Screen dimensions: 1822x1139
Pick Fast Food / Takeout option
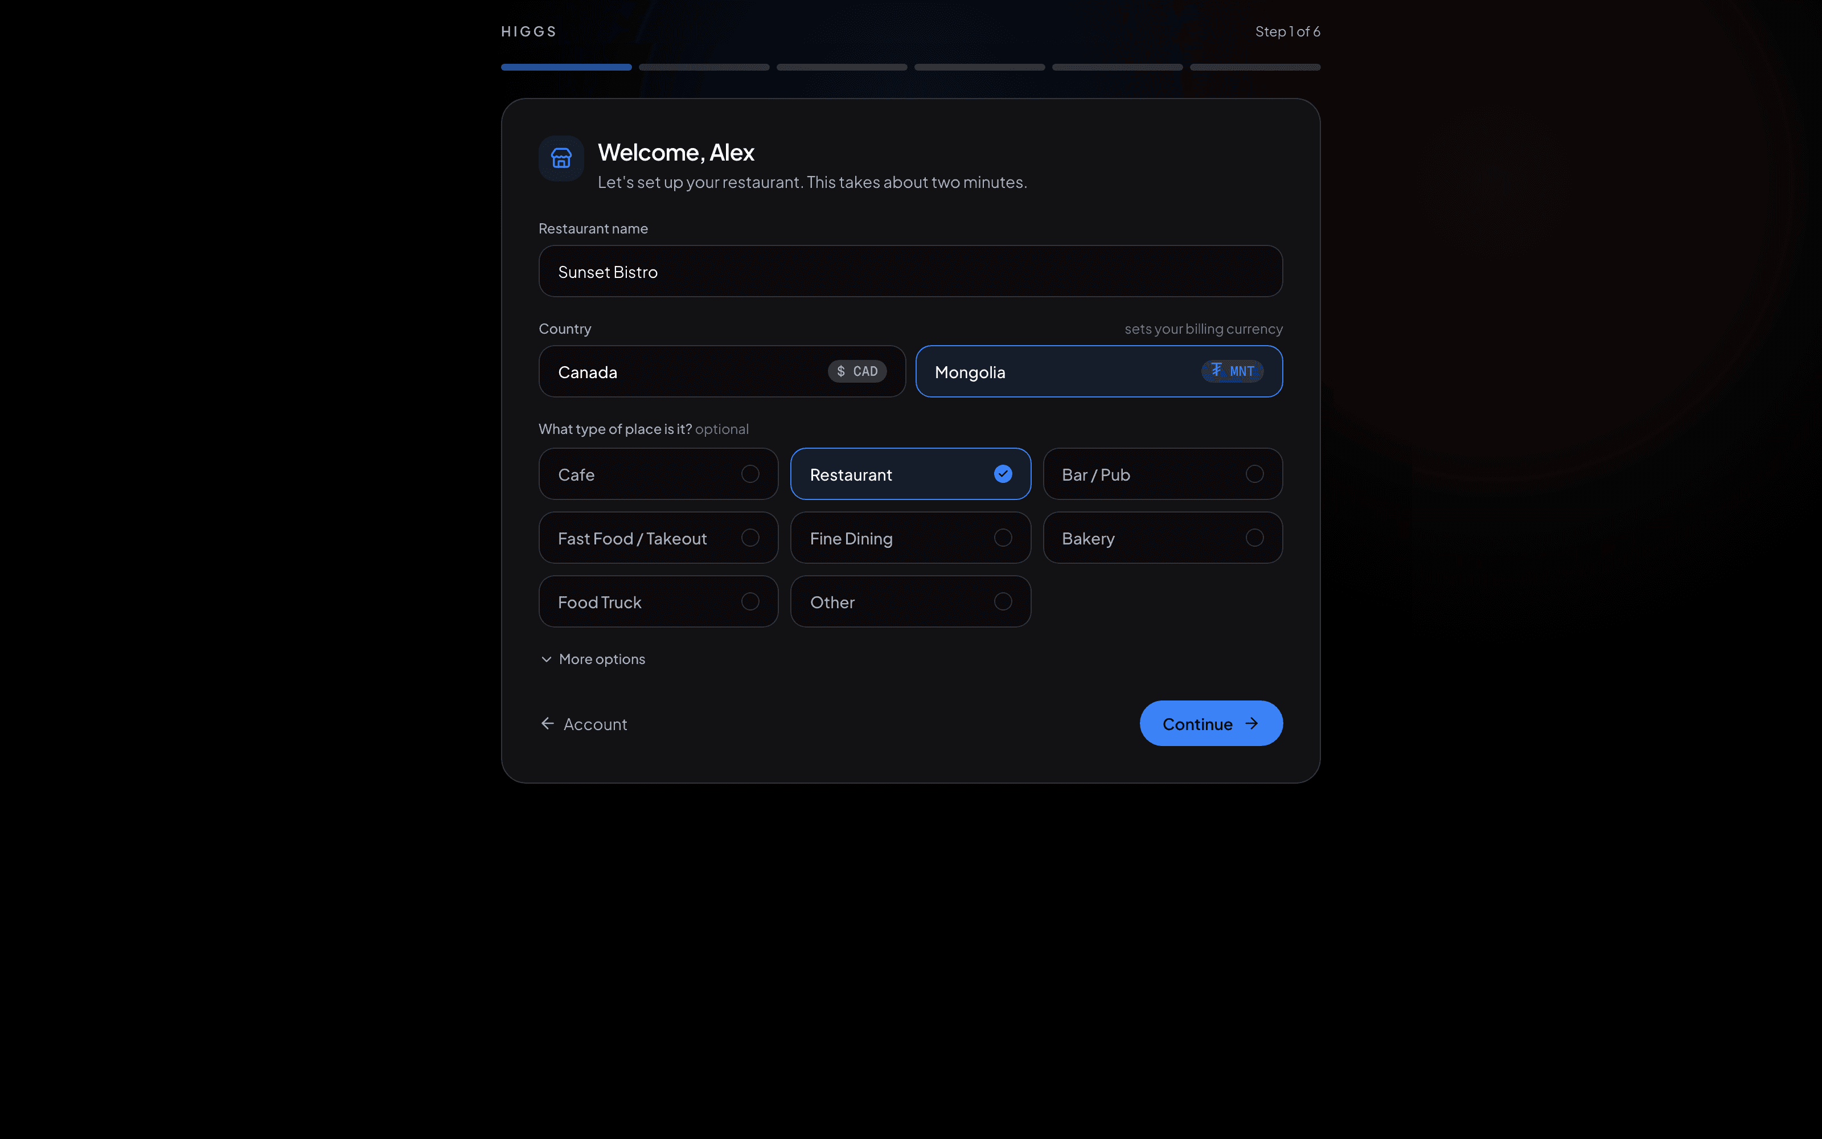pos(658,538)
